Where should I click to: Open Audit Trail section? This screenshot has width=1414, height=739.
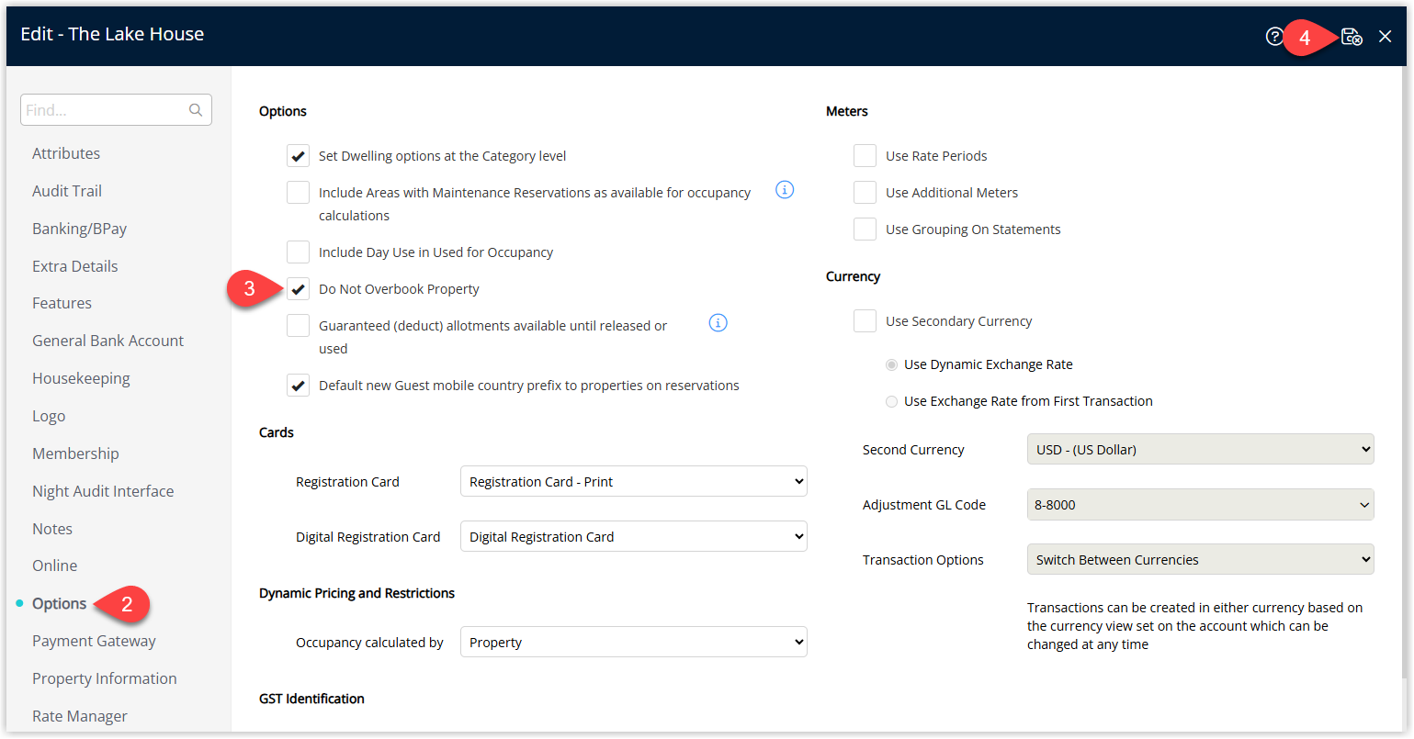click(x=67, y=191)
